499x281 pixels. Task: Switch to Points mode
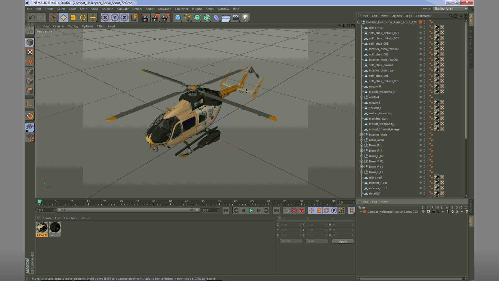point(30,72)
